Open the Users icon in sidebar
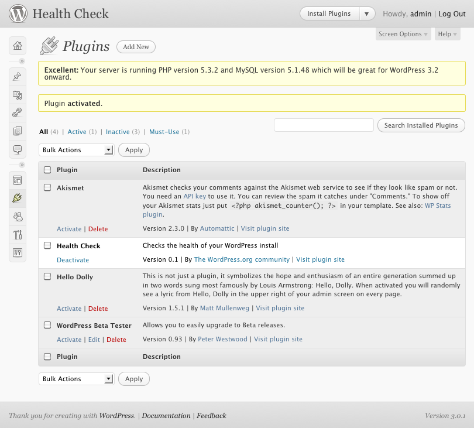This screenshot has height=428, width=474. [x=18, y=217]
